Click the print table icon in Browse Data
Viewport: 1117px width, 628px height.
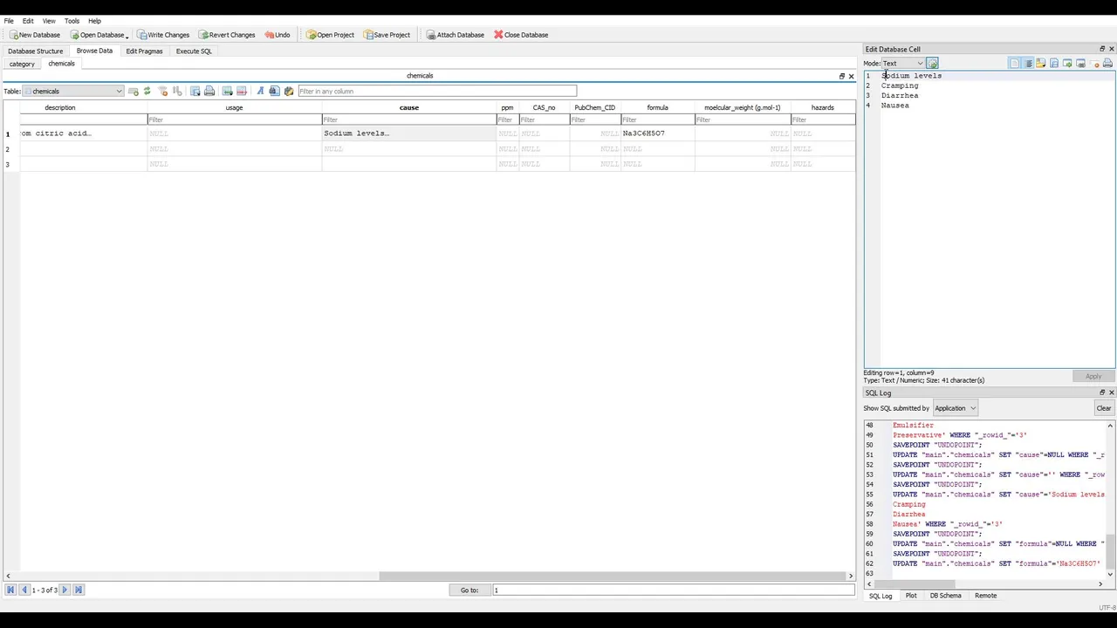209,92
